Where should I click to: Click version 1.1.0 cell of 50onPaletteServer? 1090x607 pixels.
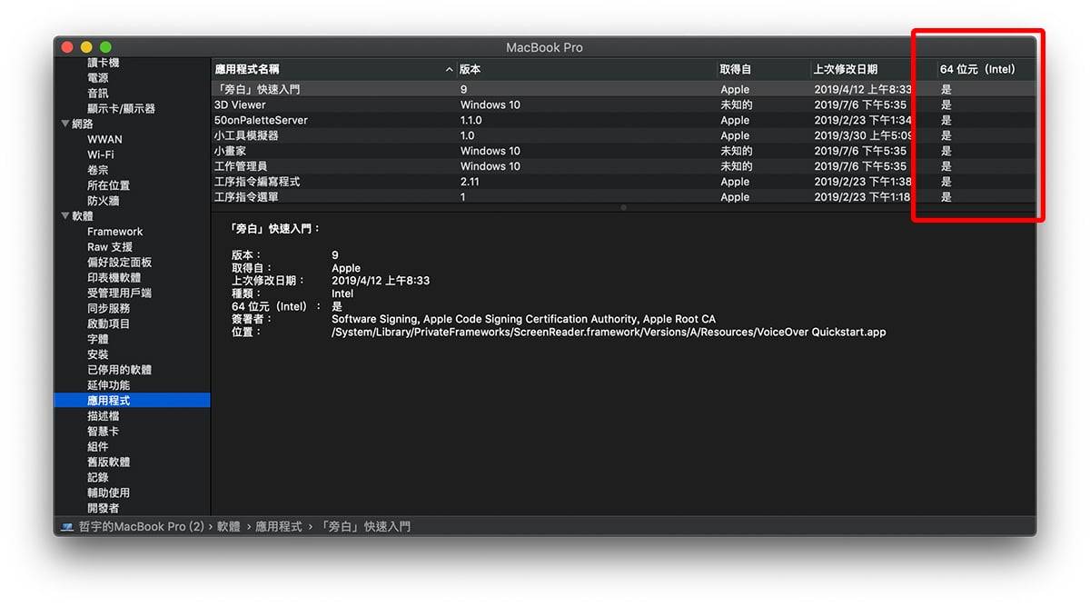[471, 120]
